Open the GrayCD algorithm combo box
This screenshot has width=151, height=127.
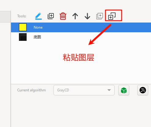coord(84,90)
